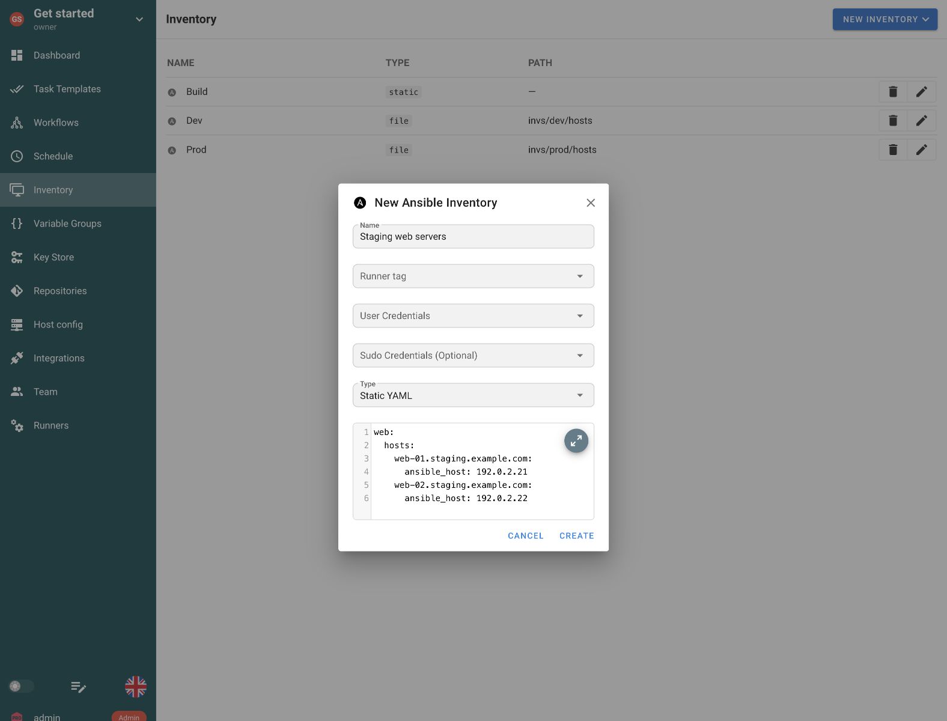
Task: Delete the Prod inventory via trash icon
Action: tap(893, 150)
